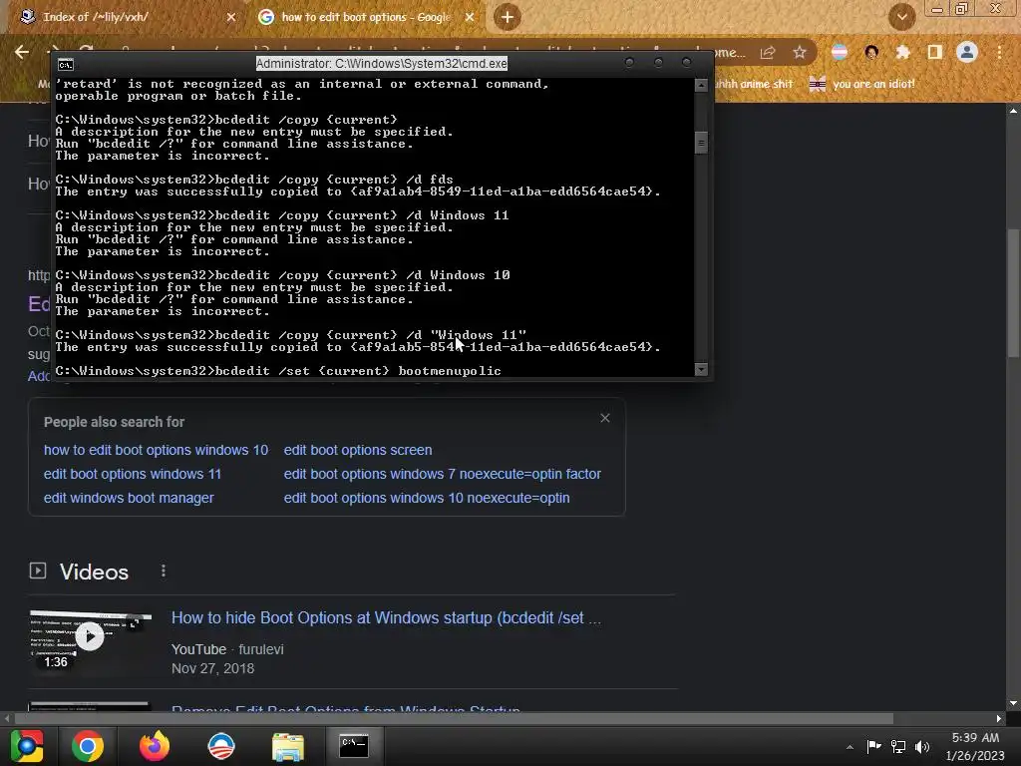The height and width of the screenshot is (766, 1021).
Task: Open Chrome tab search dropdown
Action: tap(901, 17)
